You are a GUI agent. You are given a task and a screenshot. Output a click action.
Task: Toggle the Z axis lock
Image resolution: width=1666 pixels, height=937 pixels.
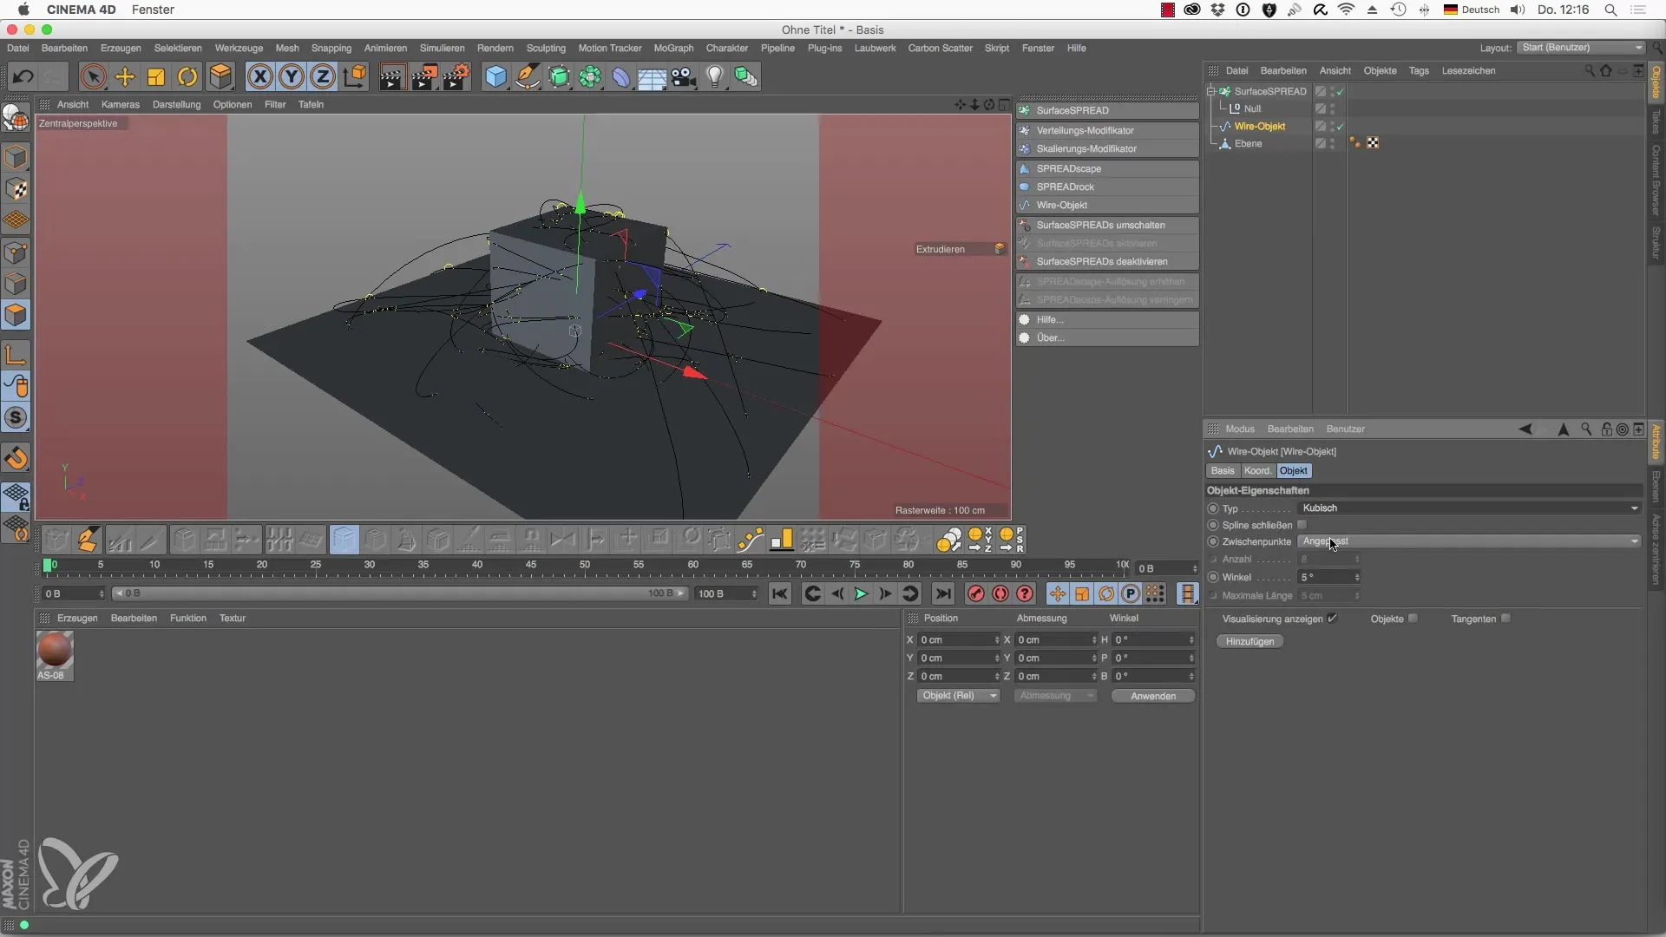323,76
